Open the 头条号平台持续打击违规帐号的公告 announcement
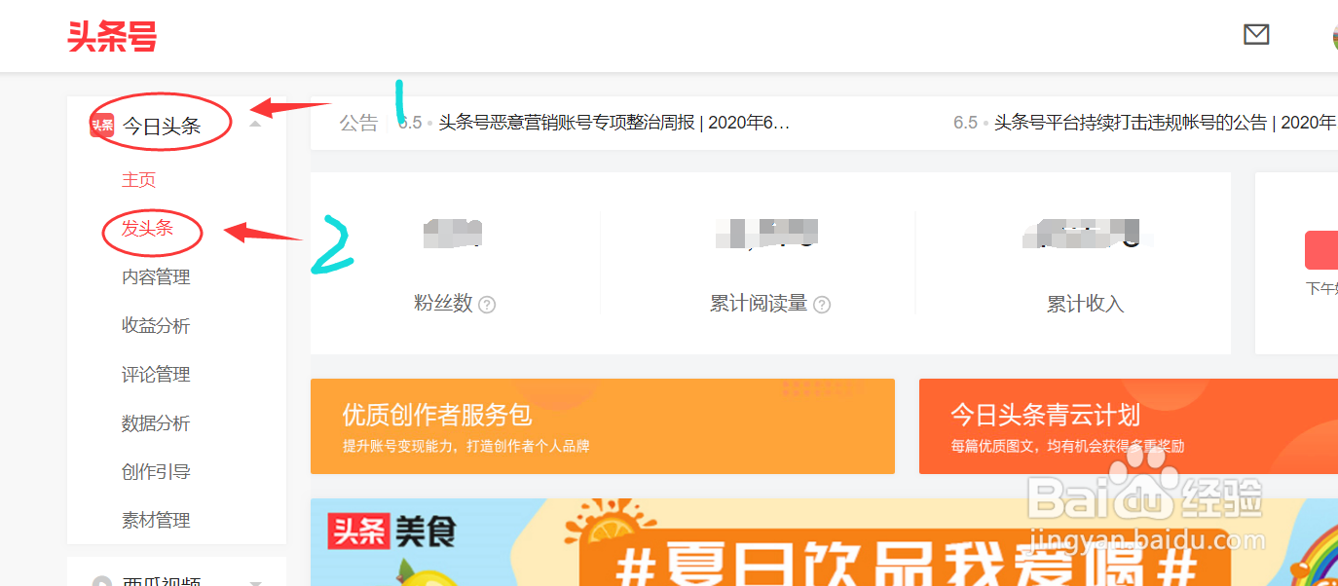The height and width of the screenshot is (586, 1338). coord(1165,123)
